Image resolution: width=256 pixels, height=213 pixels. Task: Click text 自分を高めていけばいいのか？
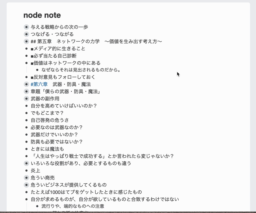[64, 106]
